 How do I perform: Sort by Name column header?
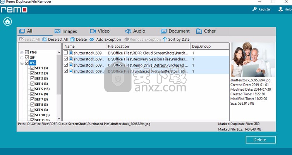[x=84, y=46]
